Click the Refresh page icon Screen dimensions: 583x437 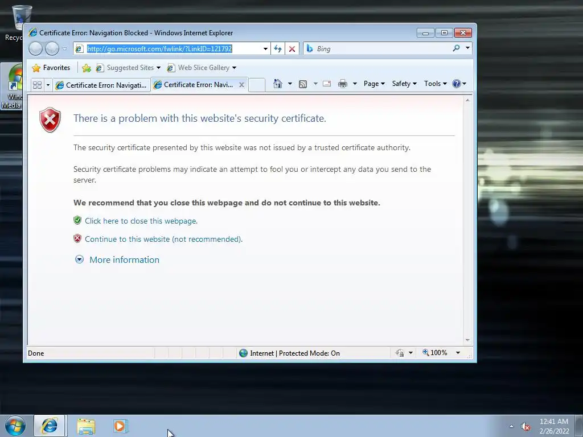click(x=278, y=49)
